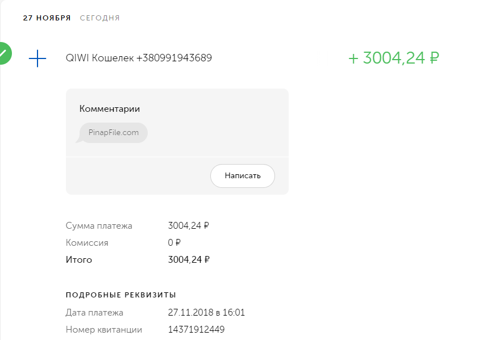Select the Сумма платежа value 3004,24 ₽
The width and height of the screenshot is (491, 340).
pyautogui.click(x=189, y=226)
